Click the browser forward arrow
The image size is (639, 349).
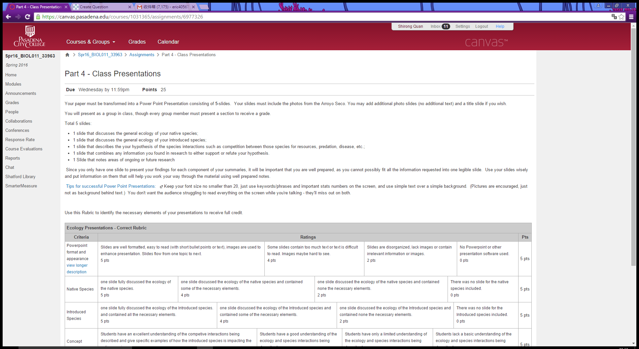18,17
